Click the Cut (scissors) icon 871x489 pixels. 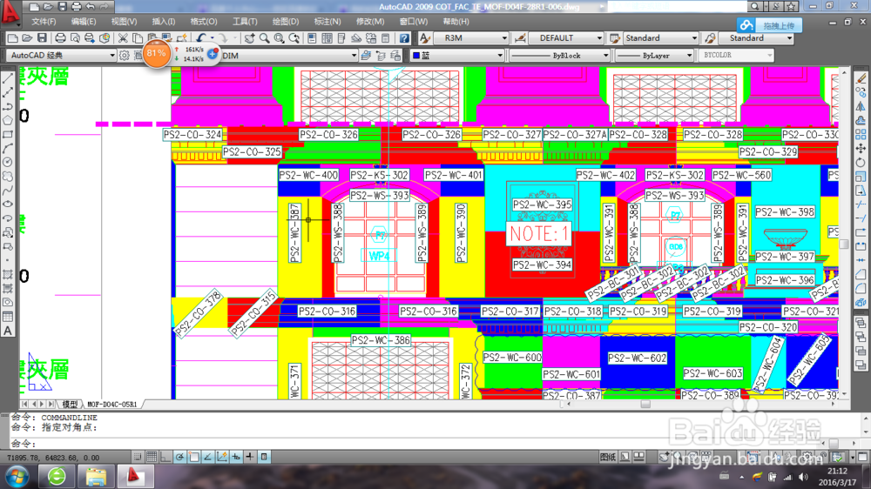point(123,38)
